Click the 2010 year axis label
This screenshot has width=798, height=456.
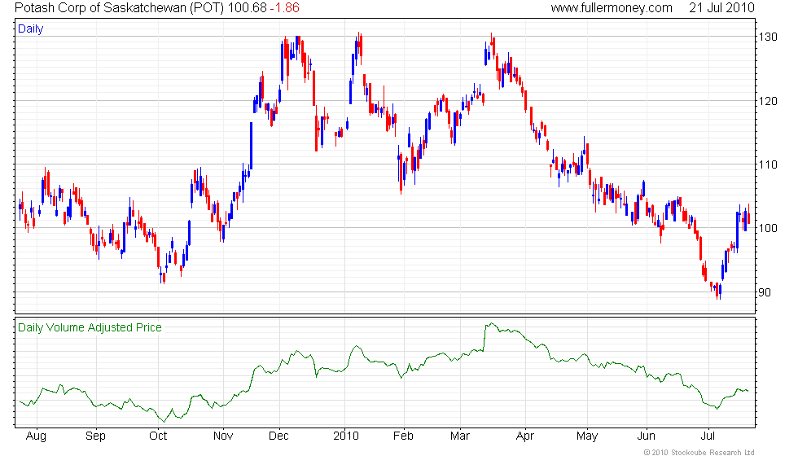[x=346, y=436]
